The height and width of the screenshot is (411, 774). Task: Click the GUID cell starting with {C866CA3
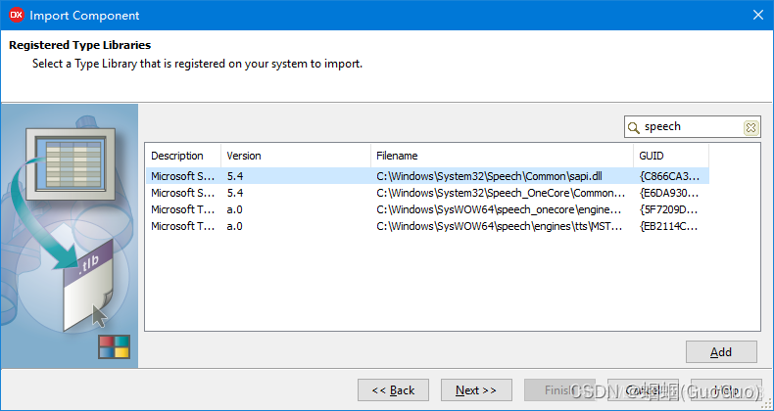(x=669, y=176)
